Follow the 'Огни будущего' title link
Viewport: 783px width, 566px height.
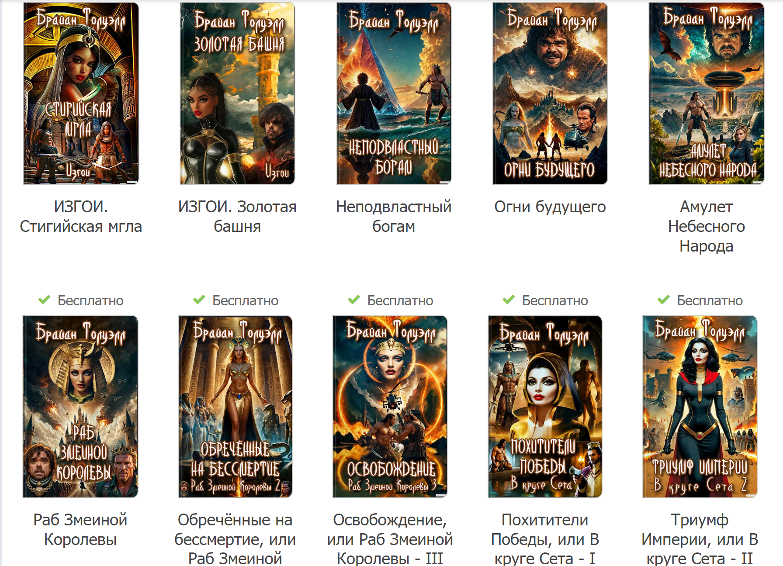pos(550,207)
